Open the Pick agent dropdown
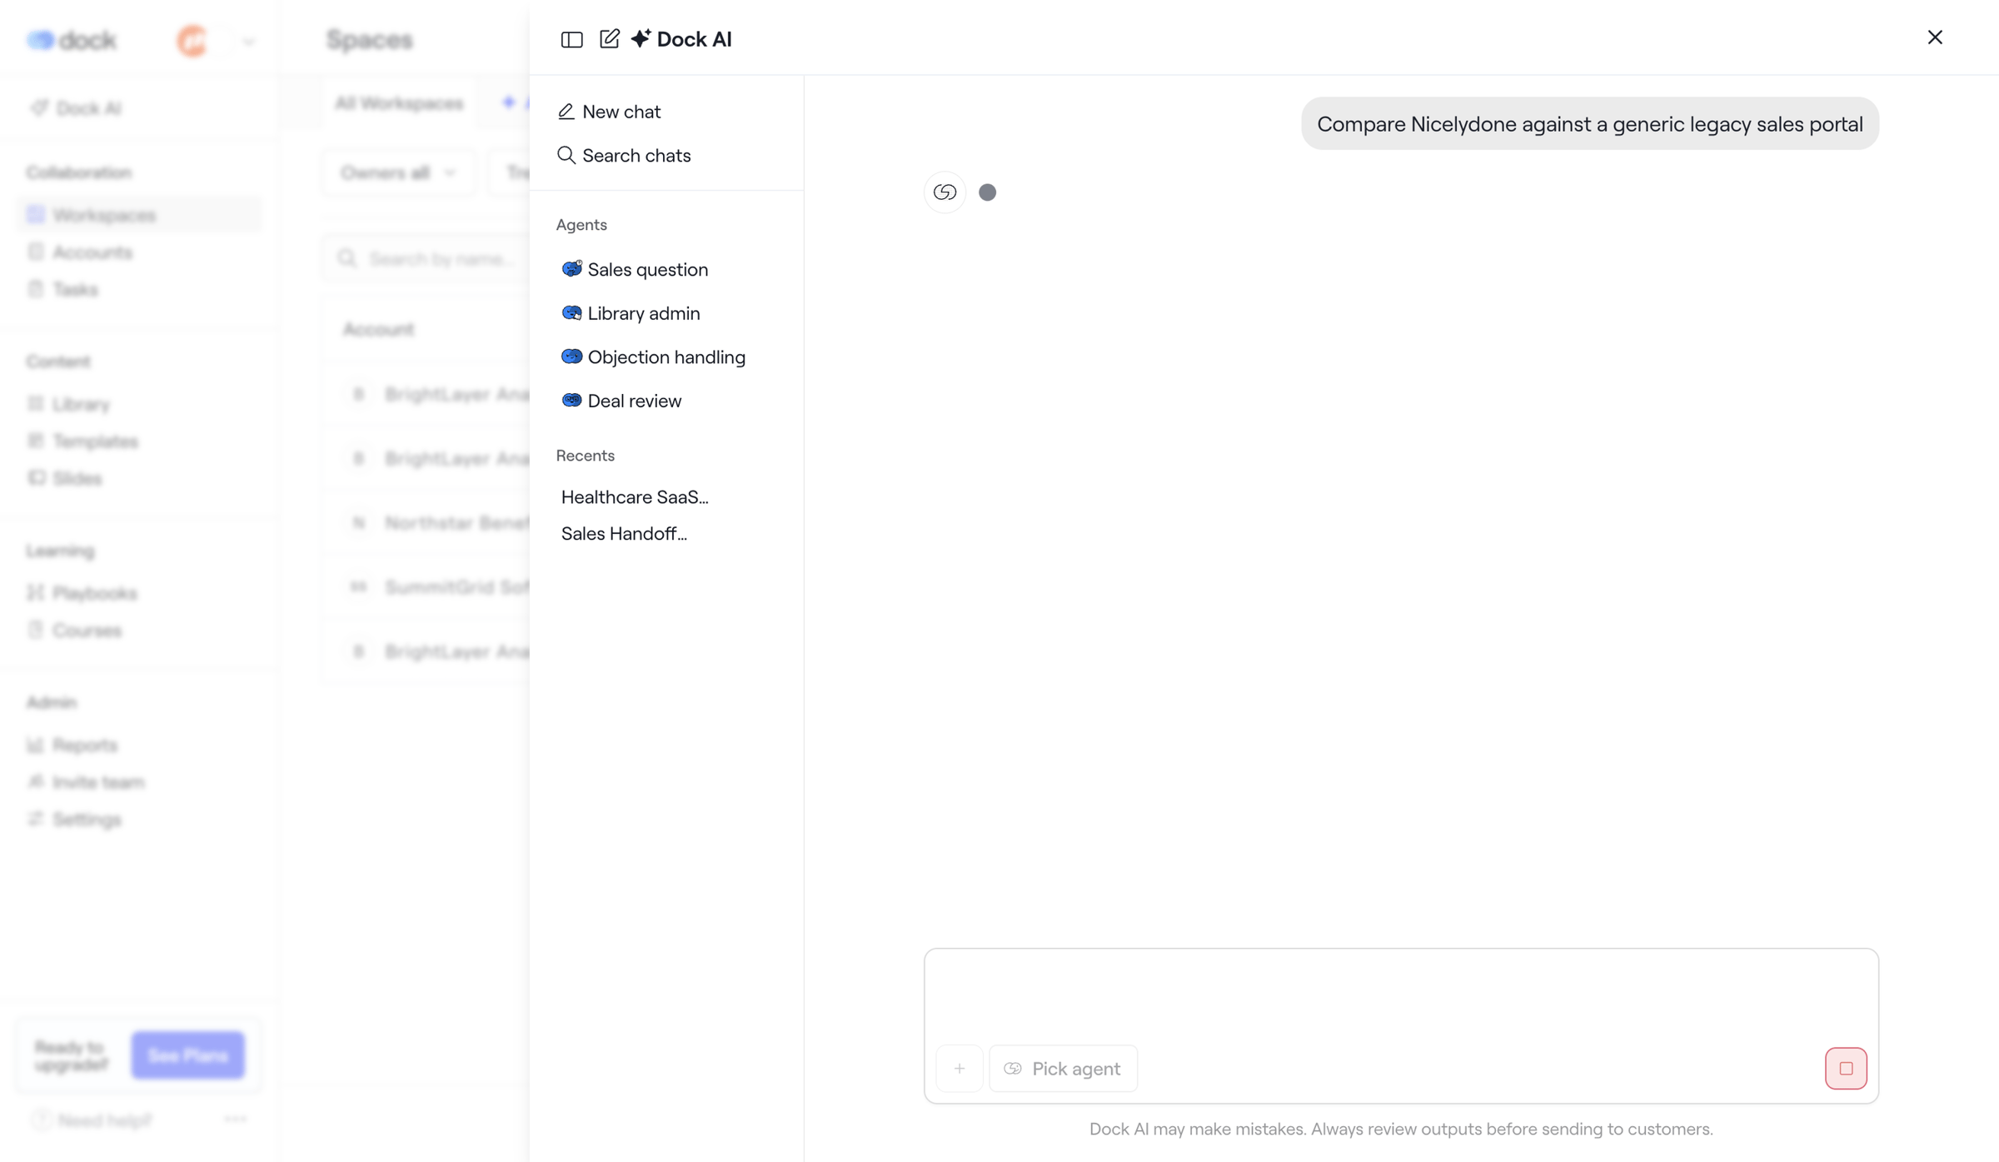1999x1162 pixels. click(x=1063, y=1069)
